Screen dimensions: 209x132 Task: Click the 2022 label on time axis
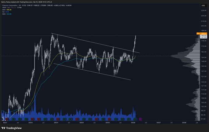(30, 123)
